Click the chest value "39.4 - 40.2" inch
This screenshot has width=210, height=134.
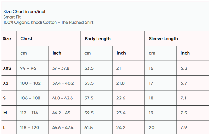pos(63,83)
